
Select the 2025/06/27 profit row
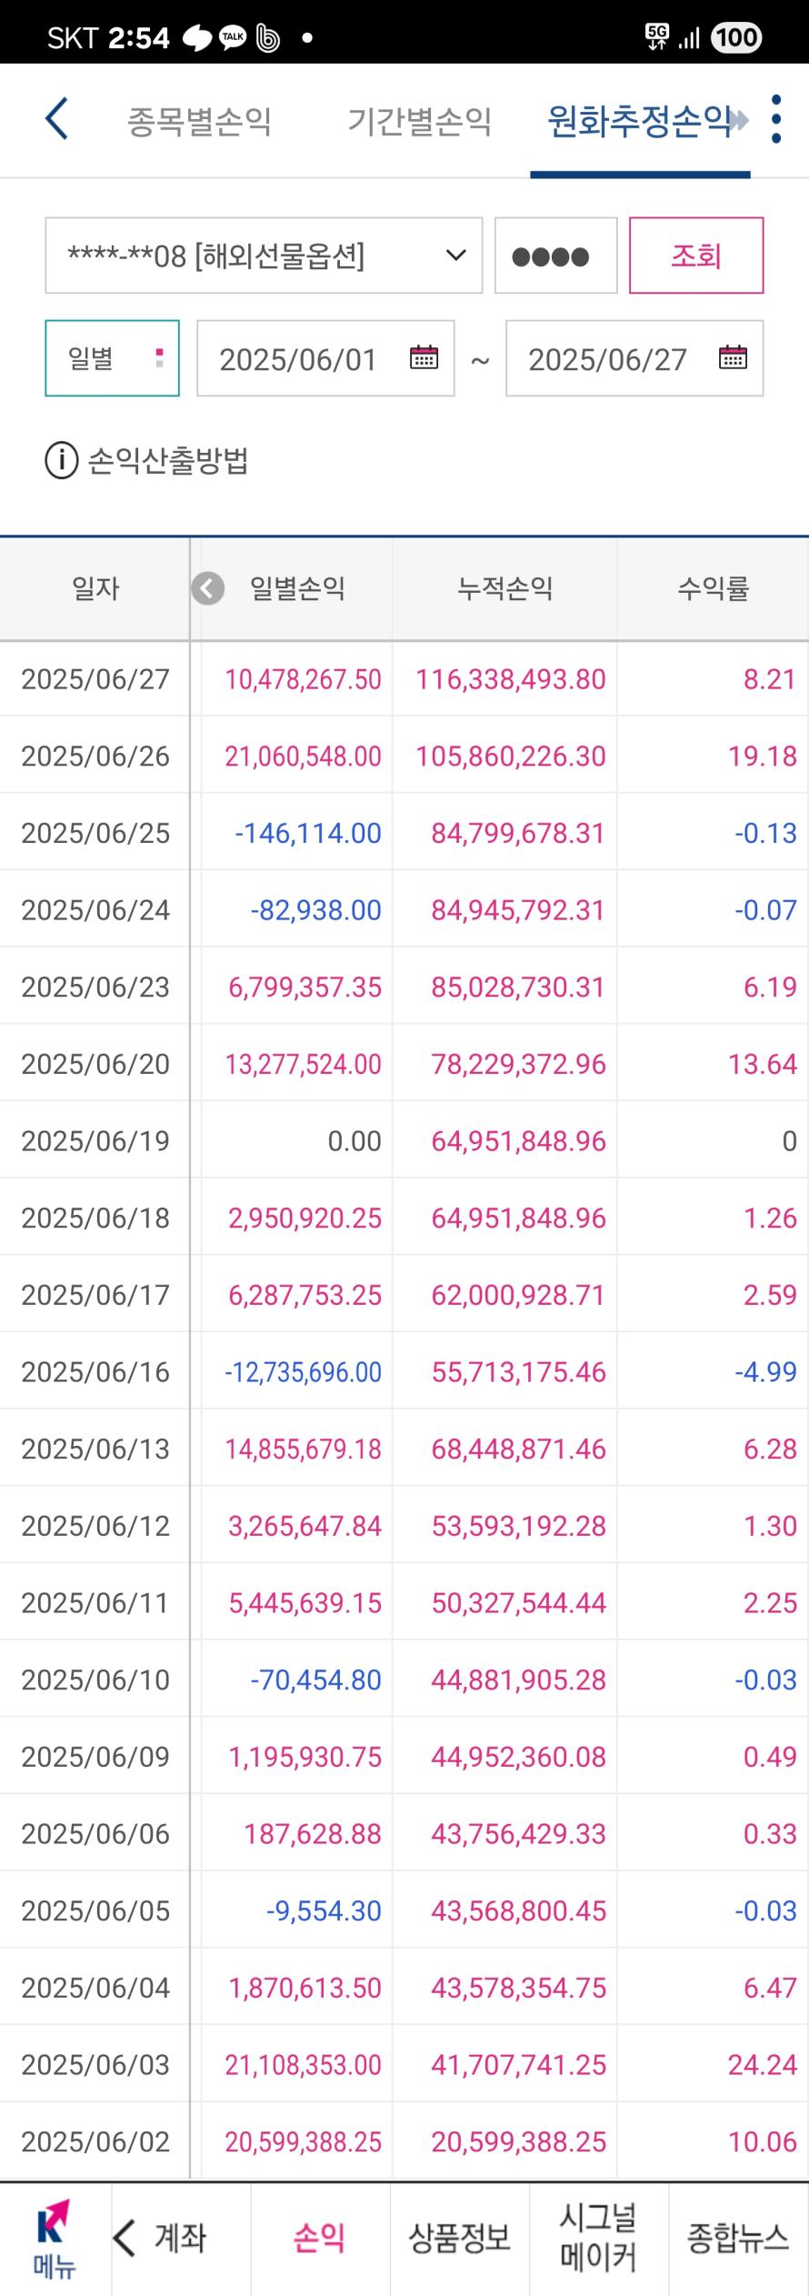[x=404, y=679]
